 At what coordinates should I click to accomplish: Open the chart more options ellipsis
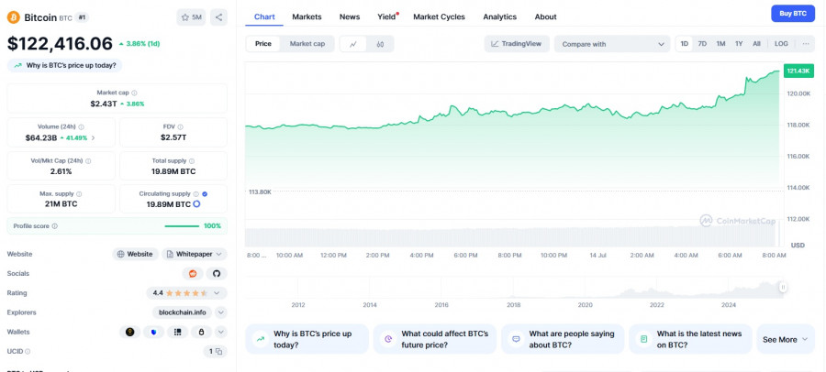click(806, 44)
